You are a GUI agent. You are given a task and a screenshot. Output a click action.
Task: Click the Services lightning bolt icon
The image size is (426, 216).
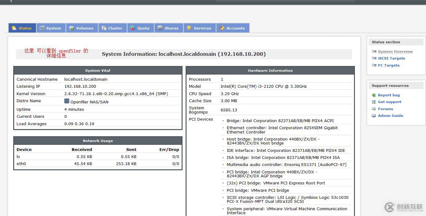point(189,28)
